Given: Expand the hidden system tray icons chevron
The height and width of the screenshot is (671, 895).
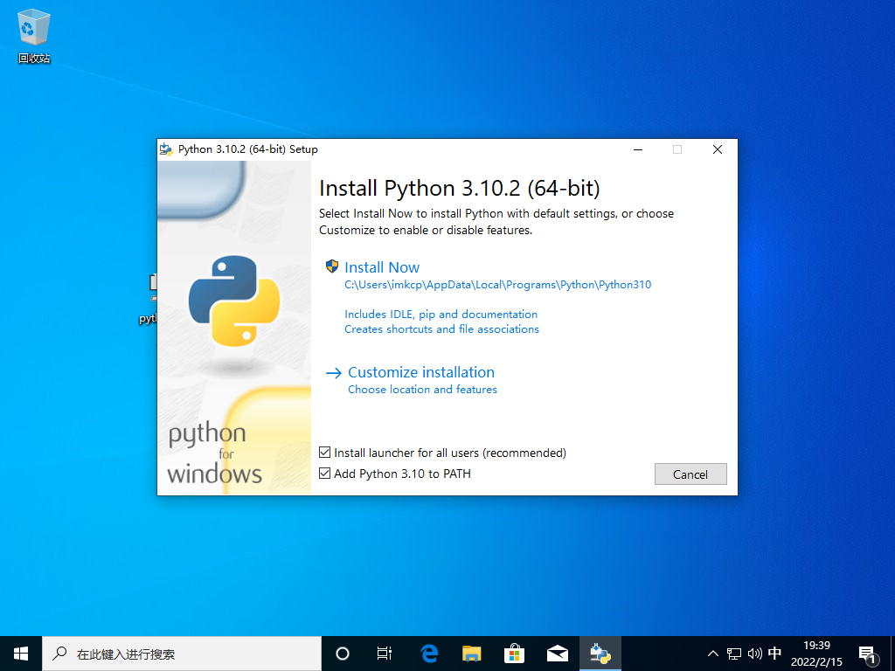Looking at the screenshot, I should (x=712, y=653).
